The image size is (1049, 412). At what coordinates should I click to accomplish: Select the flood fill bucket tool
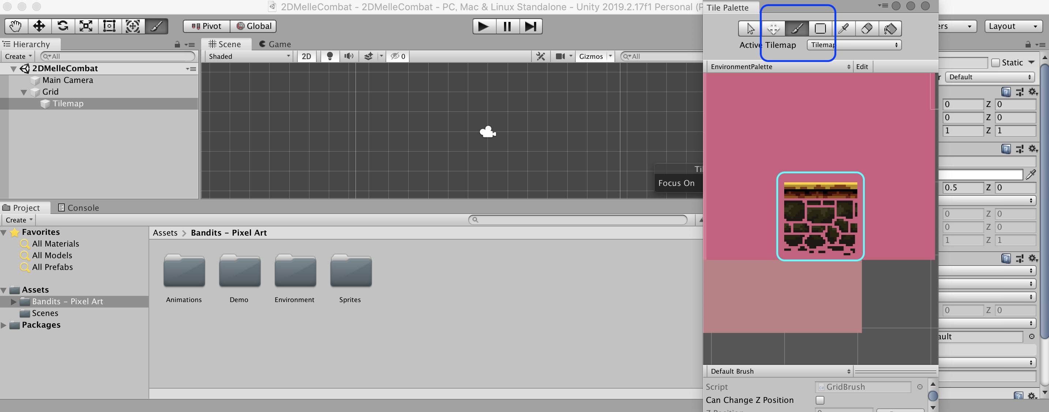pos(890,28)
